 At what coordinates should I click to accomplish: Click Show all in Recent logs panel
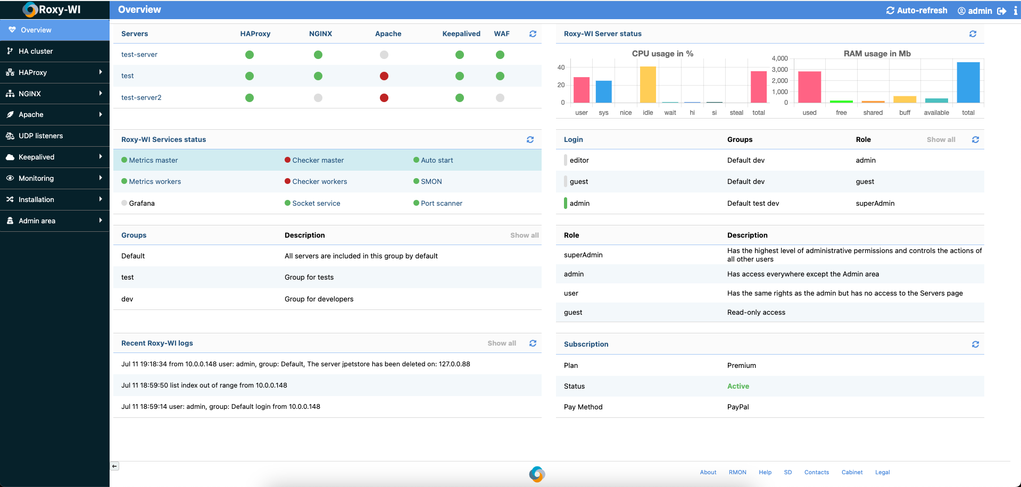502,343
